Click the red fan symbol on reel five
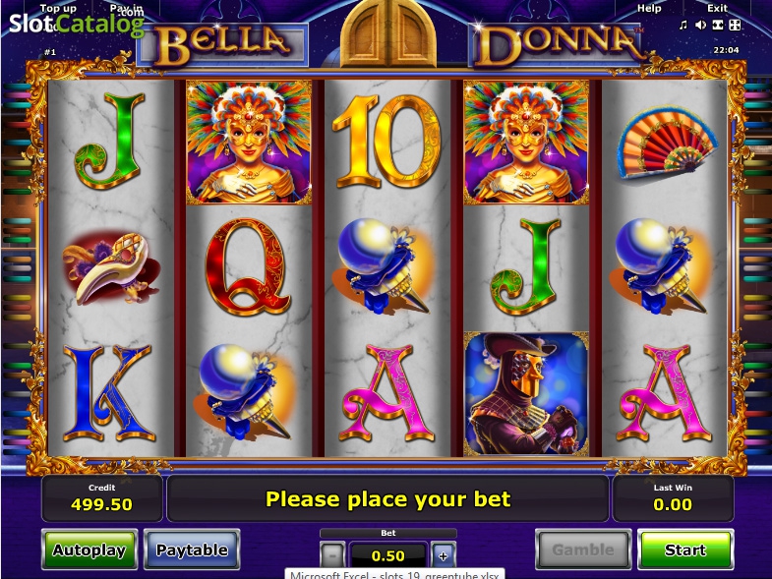772x579 pixels. pos(667,143)
